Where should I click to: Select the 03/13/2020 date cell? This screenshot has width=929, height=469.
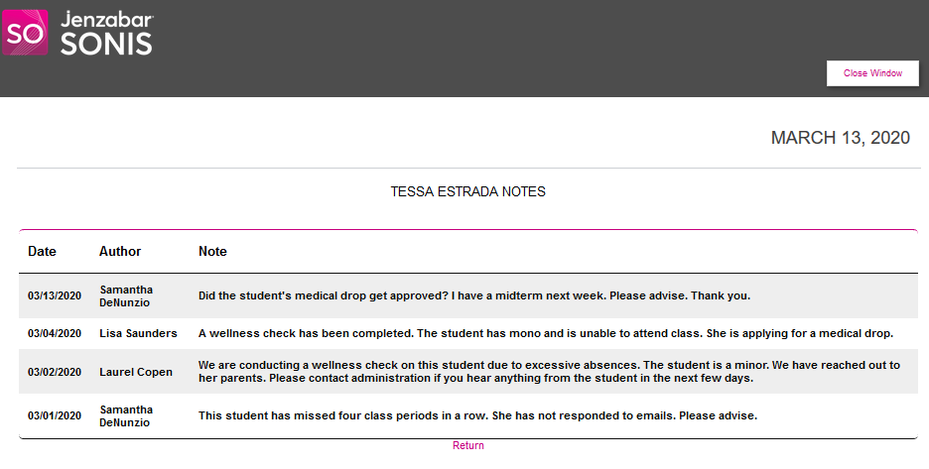55,295
